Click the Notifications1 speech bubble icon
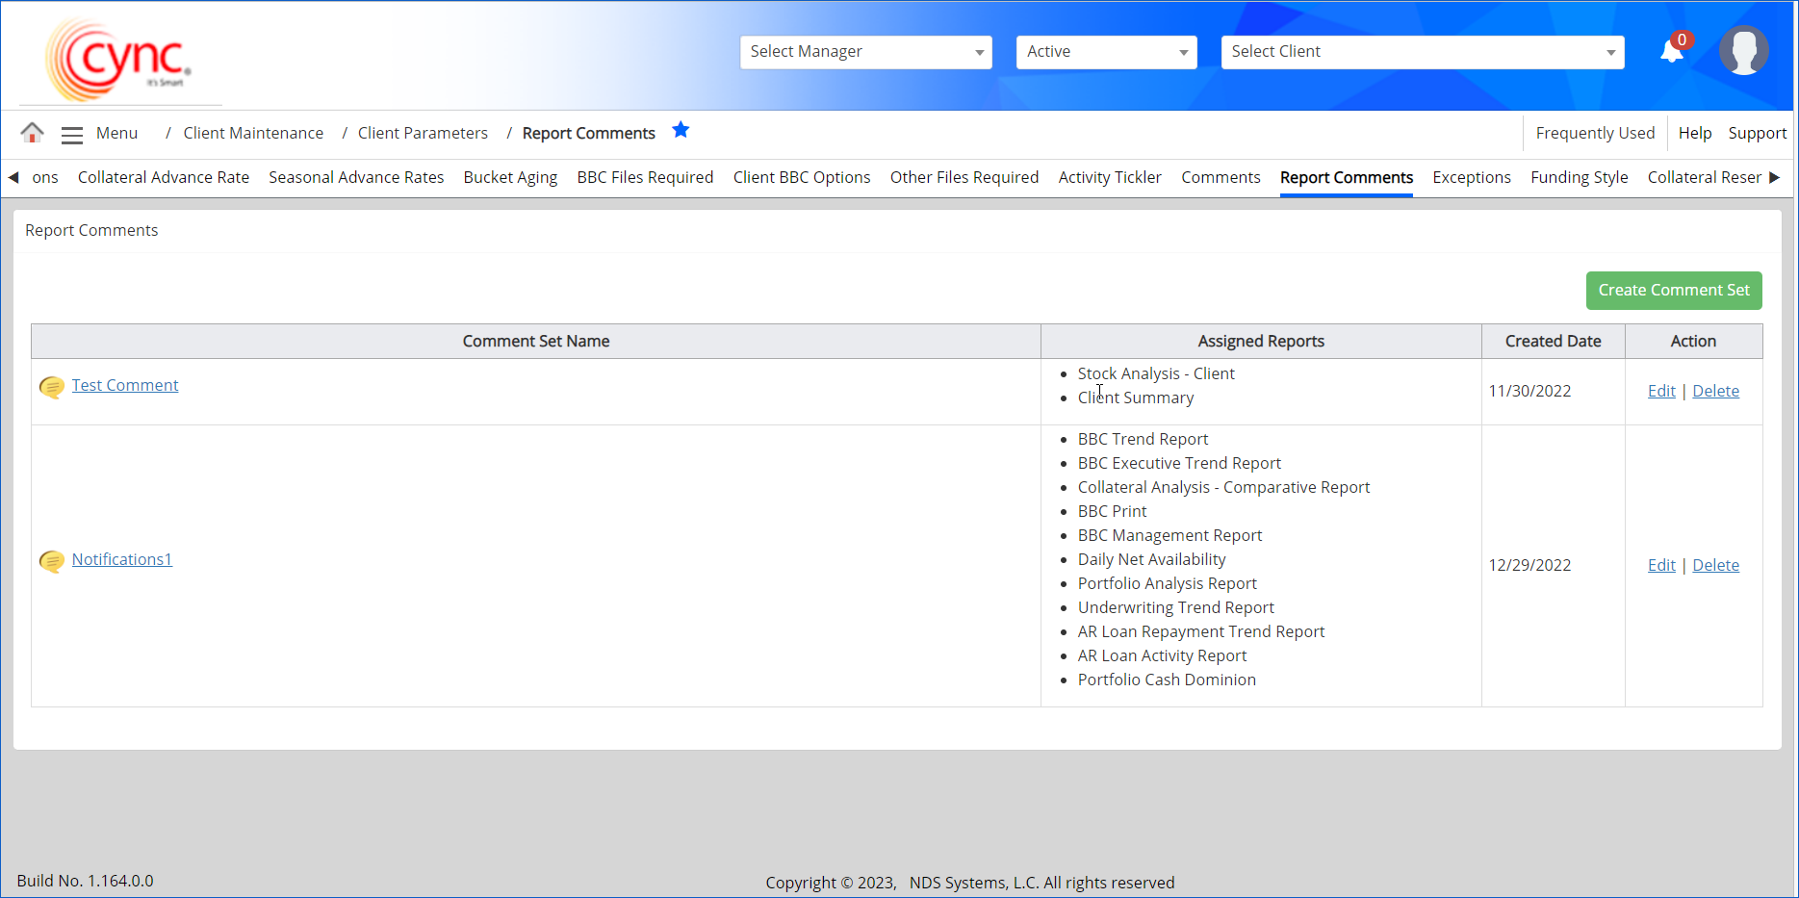The image size is (1799, 898). click(51, 561)
